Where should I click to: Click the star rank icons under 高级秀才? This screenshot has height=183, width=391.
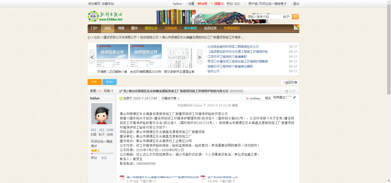click(x=95, y=150)
